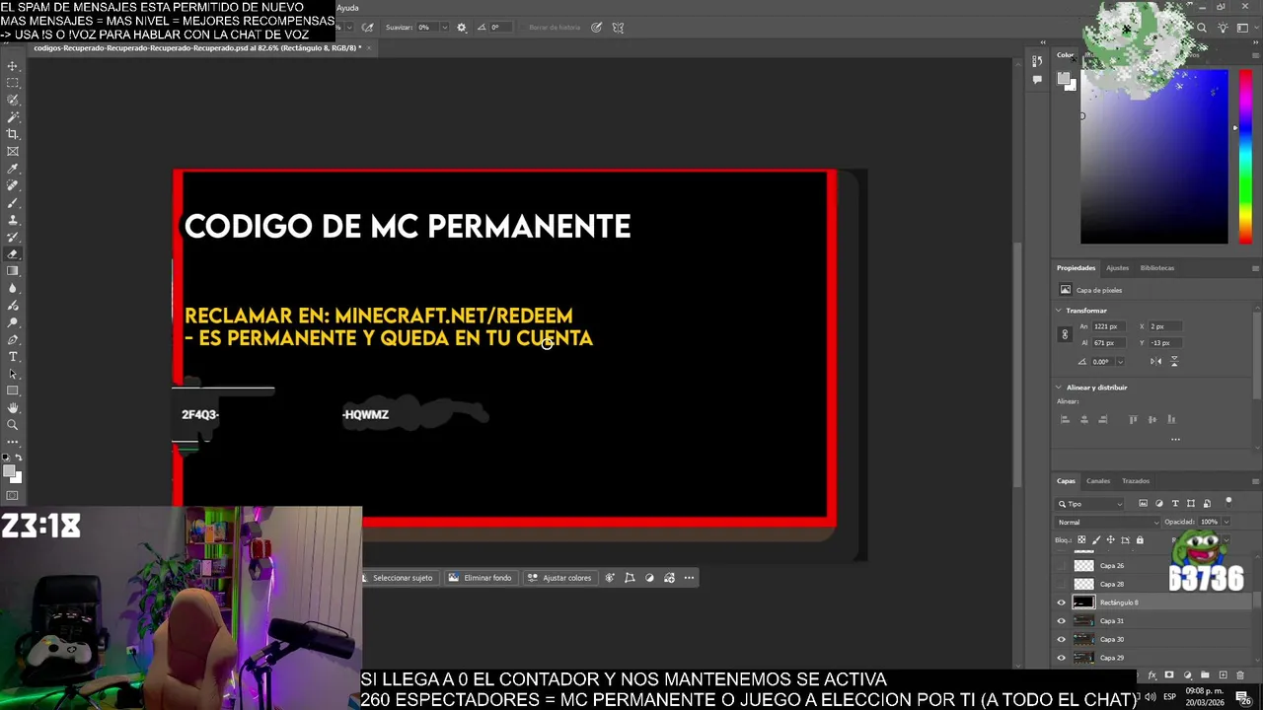Screen dimensions: 1263x710
Task: Collapse the Transformar section
Action: [1059, 311]
